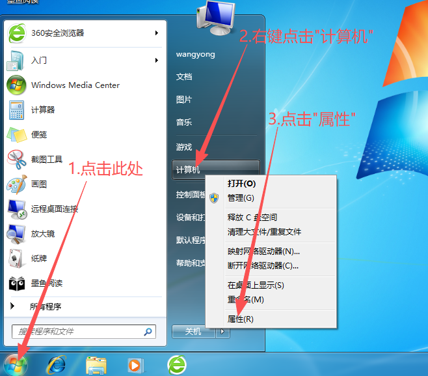Image resolution: width=428 pixels, height=376 pixels.
Task: Open the 音乐 music link
Action: coord(184,123)
